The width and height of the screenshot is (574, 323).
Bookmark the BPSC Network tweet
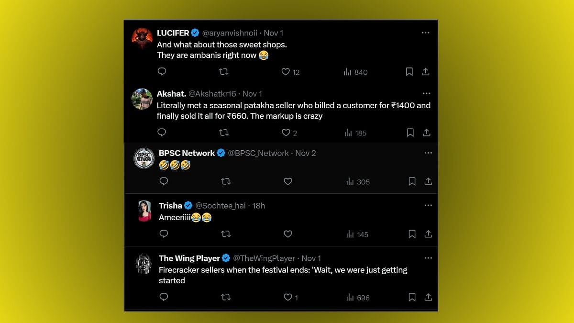point(412,181)
